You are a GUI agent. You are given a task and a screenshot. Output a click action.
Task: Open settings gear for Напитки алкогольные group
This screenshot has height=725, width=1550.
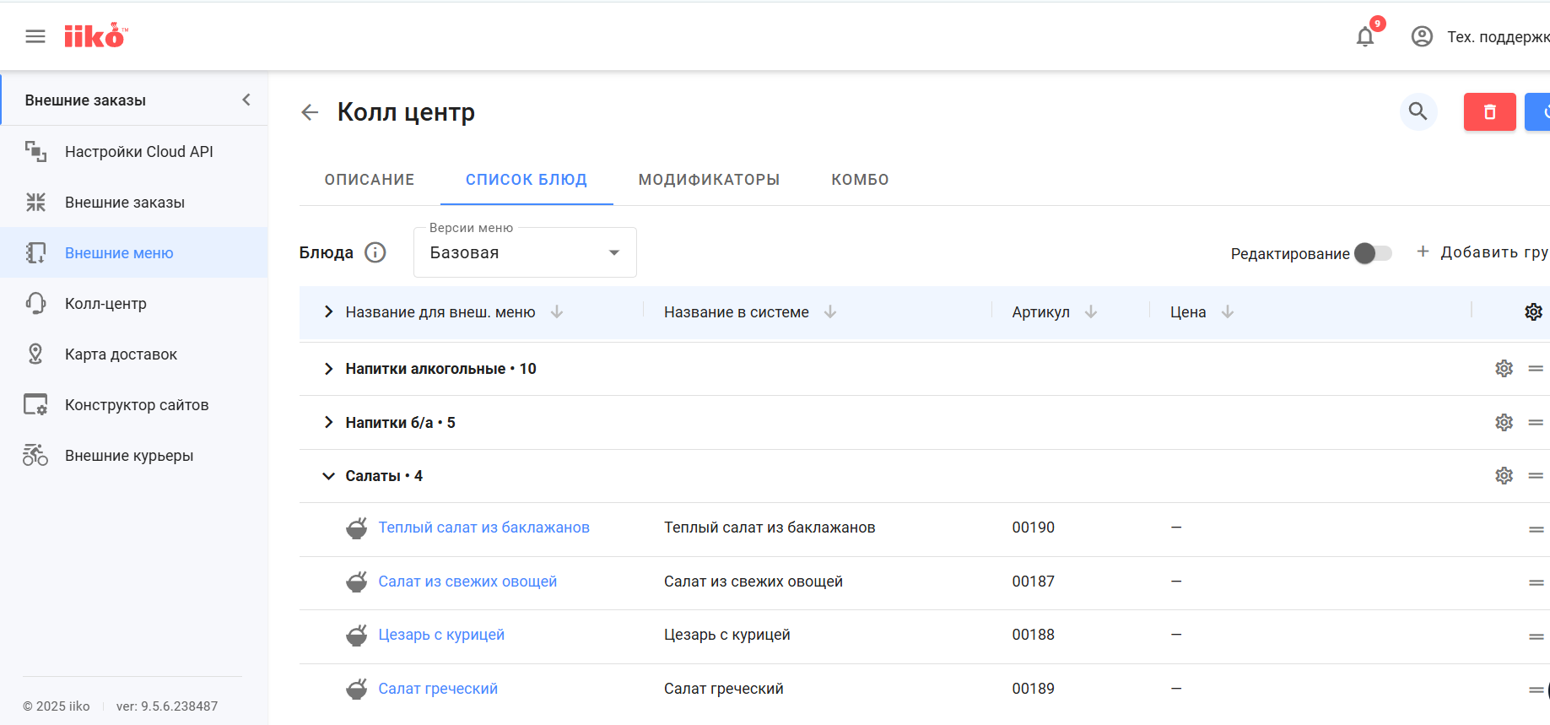(x=1504, y=369)
